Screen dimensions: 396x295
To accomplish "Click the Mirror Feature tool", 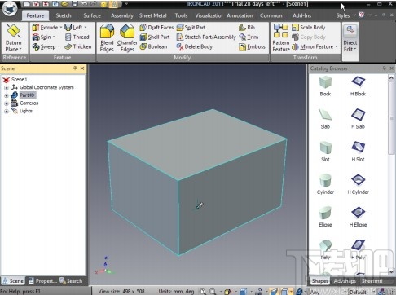I will pyautogui.click(x=313, y=46).
